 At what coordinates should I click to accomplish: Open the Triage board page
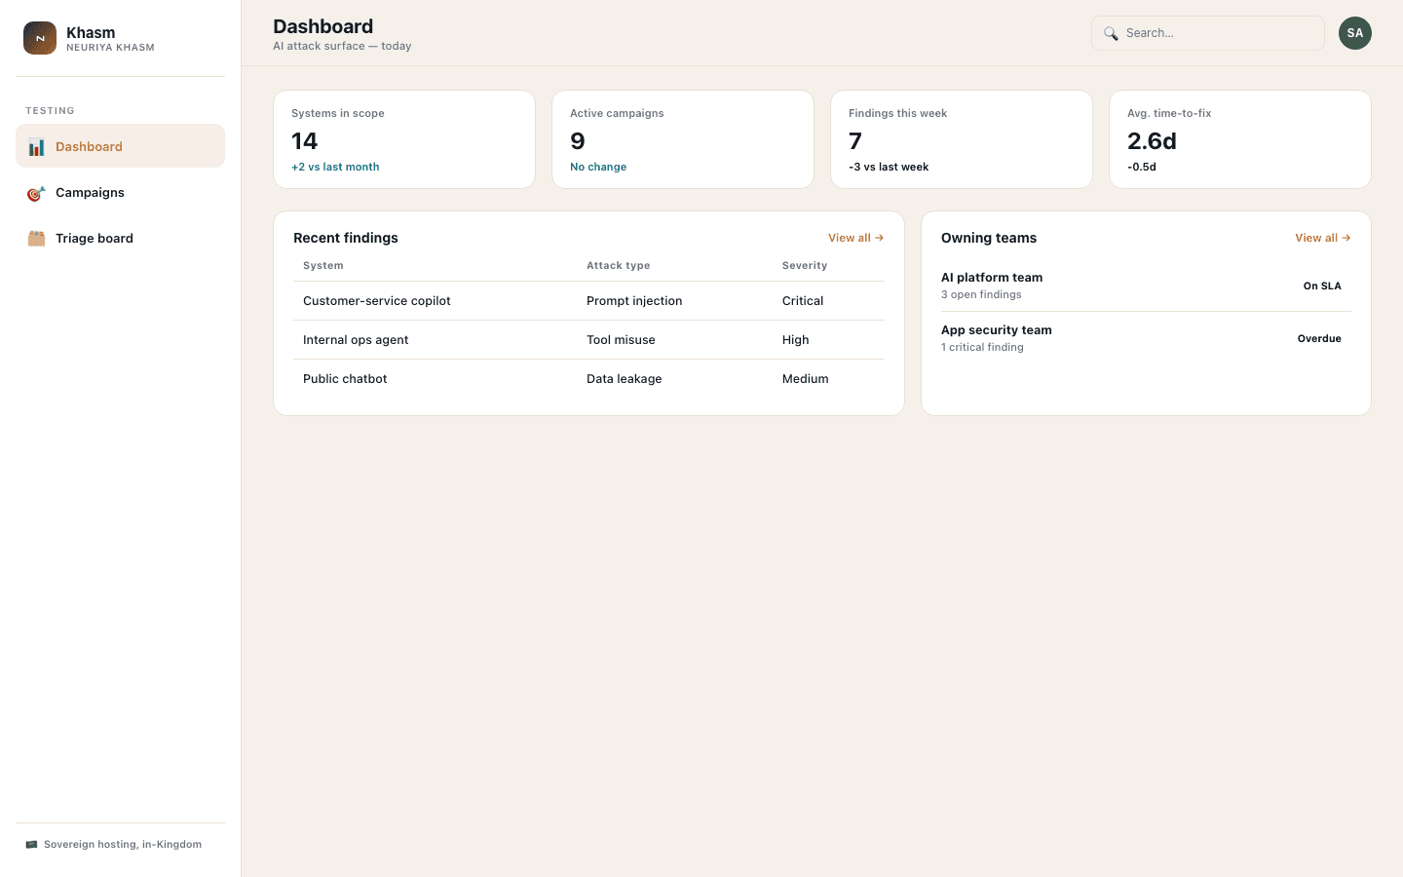point(120,238)
